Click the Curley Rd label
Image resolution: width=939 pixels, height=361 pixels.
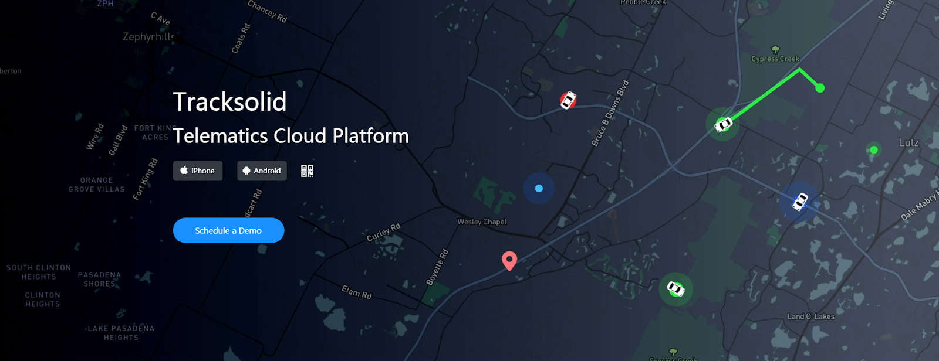click(384, 232)
